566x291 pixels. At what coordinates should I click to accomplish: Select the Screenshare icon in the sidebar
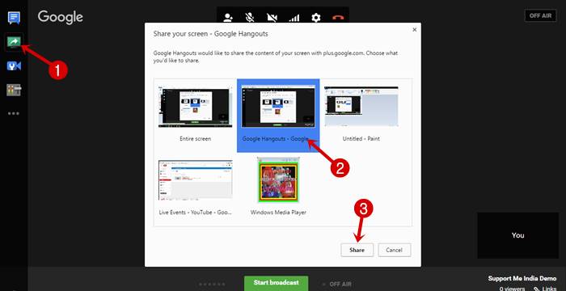coord(14,43)
